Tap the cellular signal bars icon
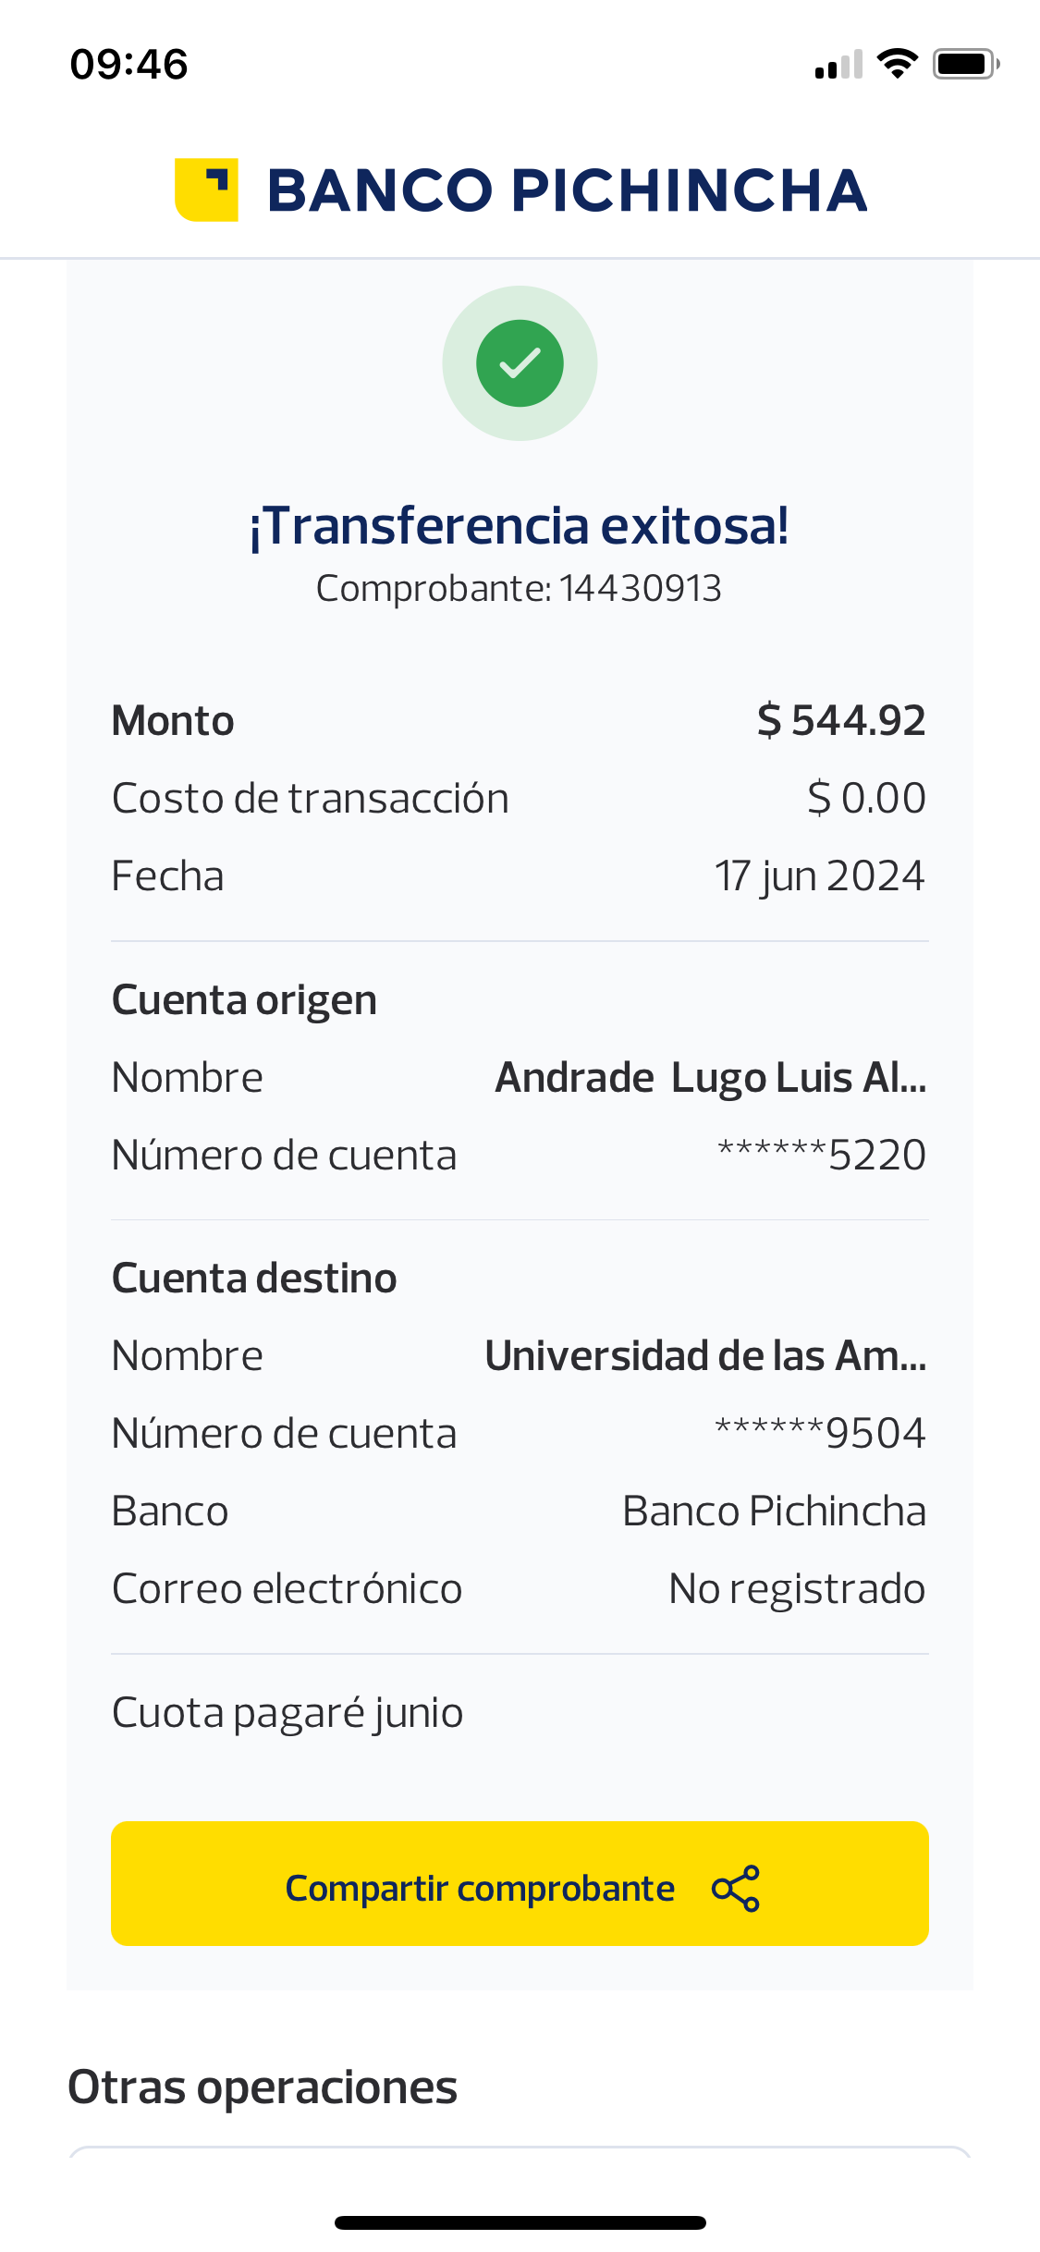 pos(838,65)
